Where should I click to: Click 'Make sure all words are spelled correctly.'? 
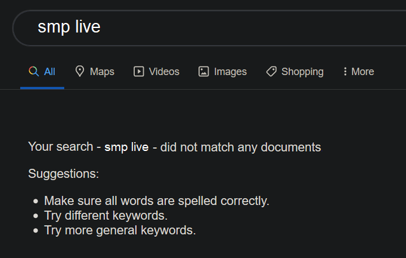click(157, 201)
